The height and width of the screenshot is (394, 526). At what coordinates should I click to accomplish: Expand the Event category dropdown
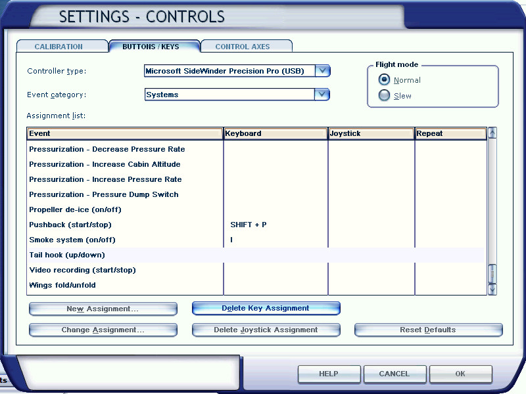pyautogui.click(x=322, y=95)
